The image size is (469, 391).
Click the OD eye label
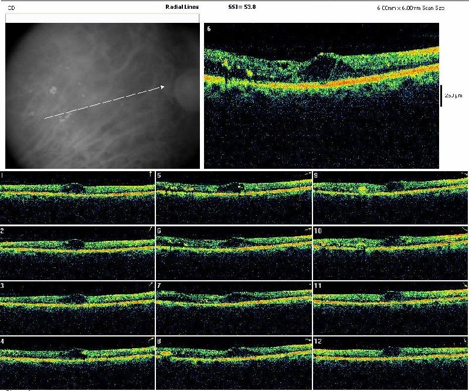10,8
